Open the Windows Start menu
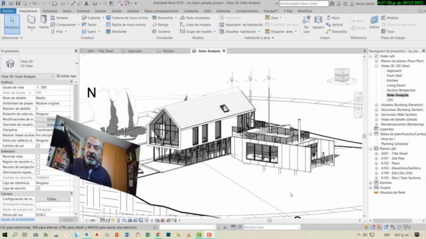This screenshot has height=239, width=426. click(5, 235)
